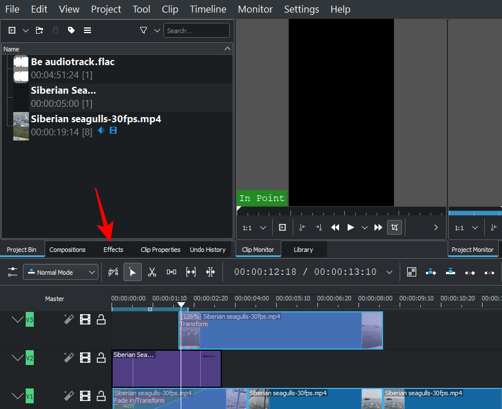Rewind playback in Clip Monitor
The width and height of the screenshot is (502, 409).
point(335,227)
